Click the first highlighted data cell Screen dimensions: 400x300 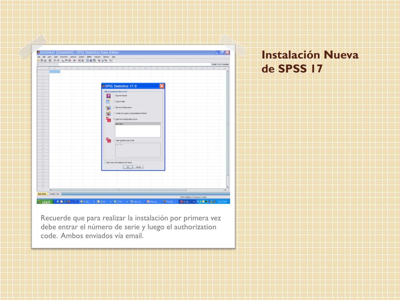[55, 71]
